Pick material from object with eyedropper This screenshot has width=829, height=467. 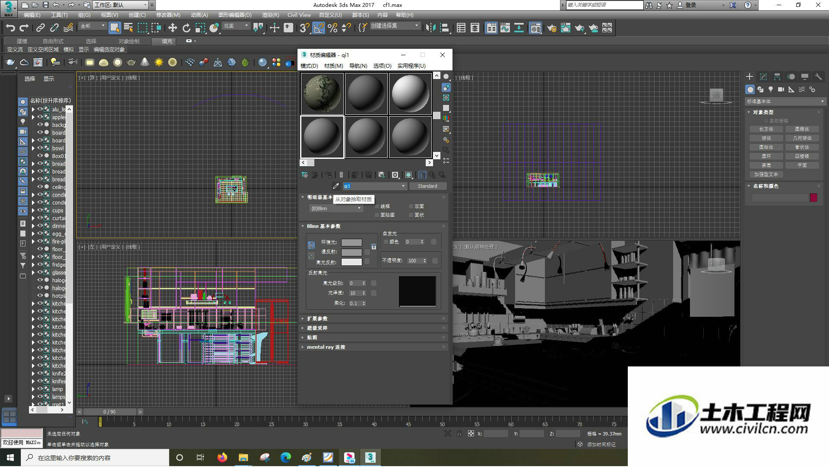(x=335, y=186)
